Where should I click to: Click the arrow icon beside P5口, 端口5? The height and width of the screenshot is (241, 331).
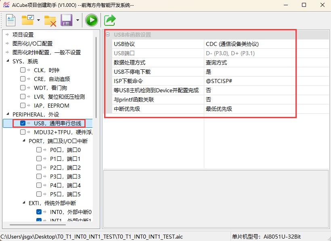pos(45,194)
